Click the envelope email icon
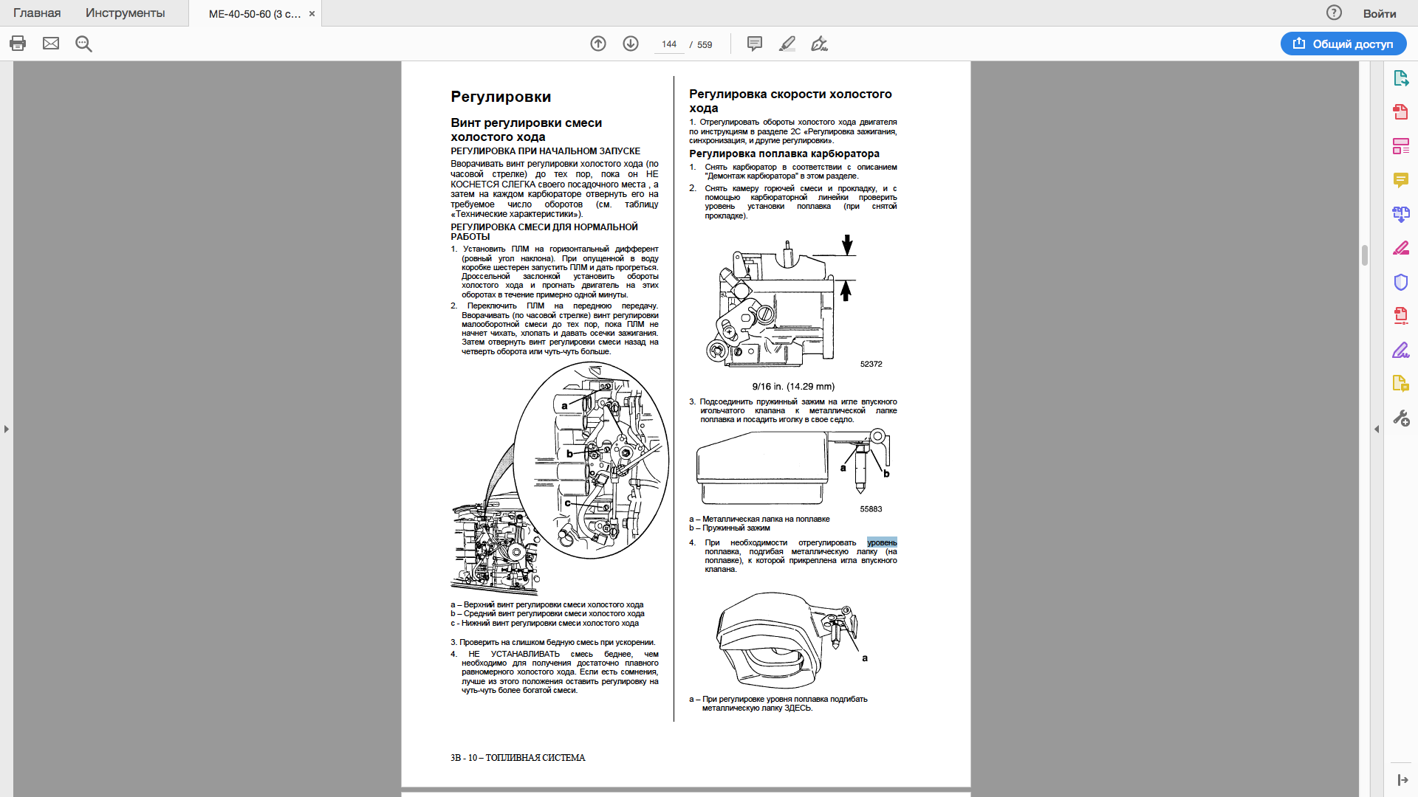The image size is (1418, 797). click(51, 44)
